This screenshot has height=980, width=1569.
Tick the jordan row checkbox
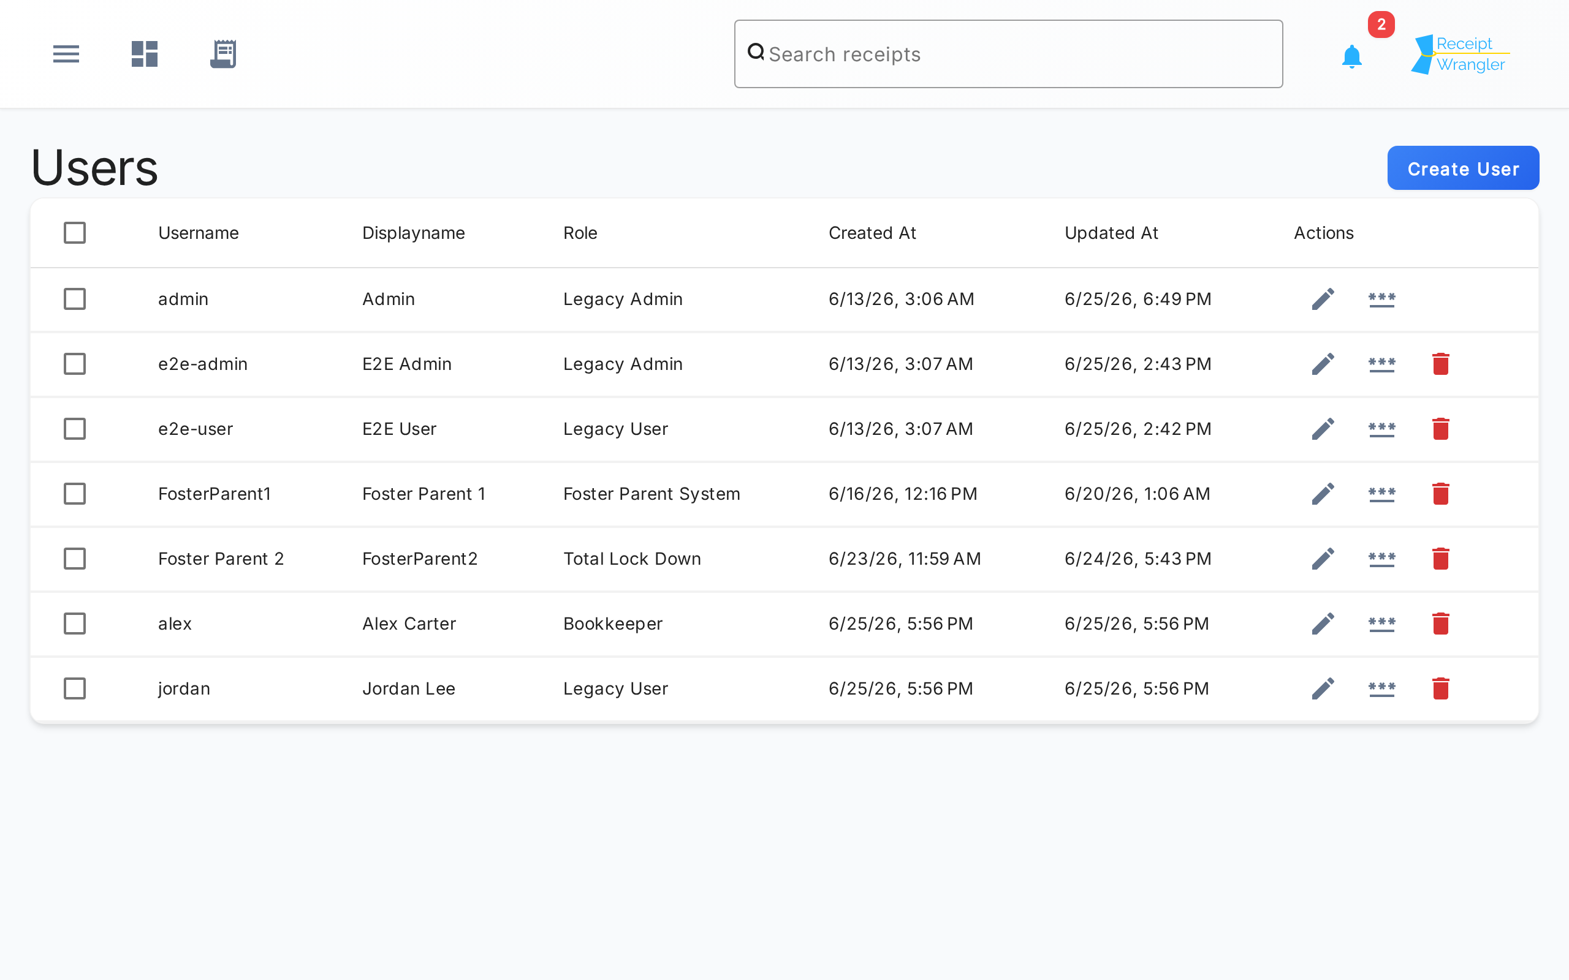(x=75, y=688)
